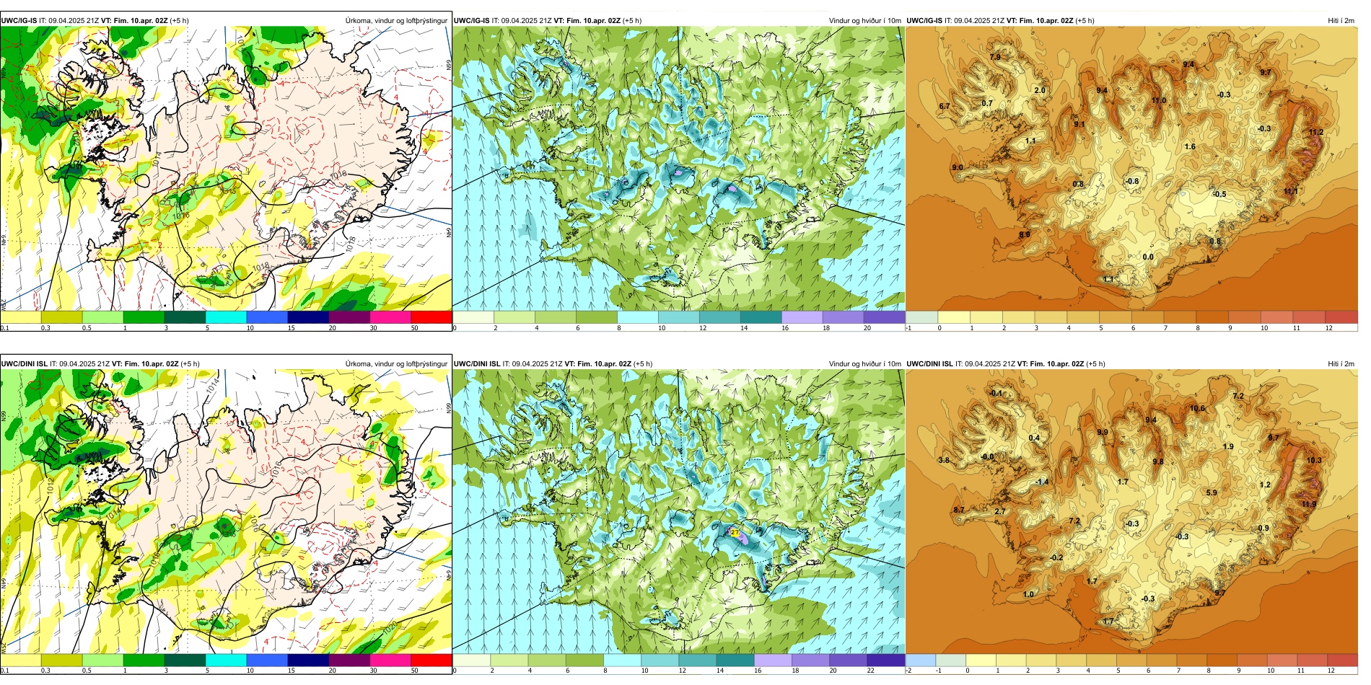The width and height of the screenshot is (1371, 685).
Task: Pick pink 30 swatch in top precipitation legend
Action: [390, 317]
